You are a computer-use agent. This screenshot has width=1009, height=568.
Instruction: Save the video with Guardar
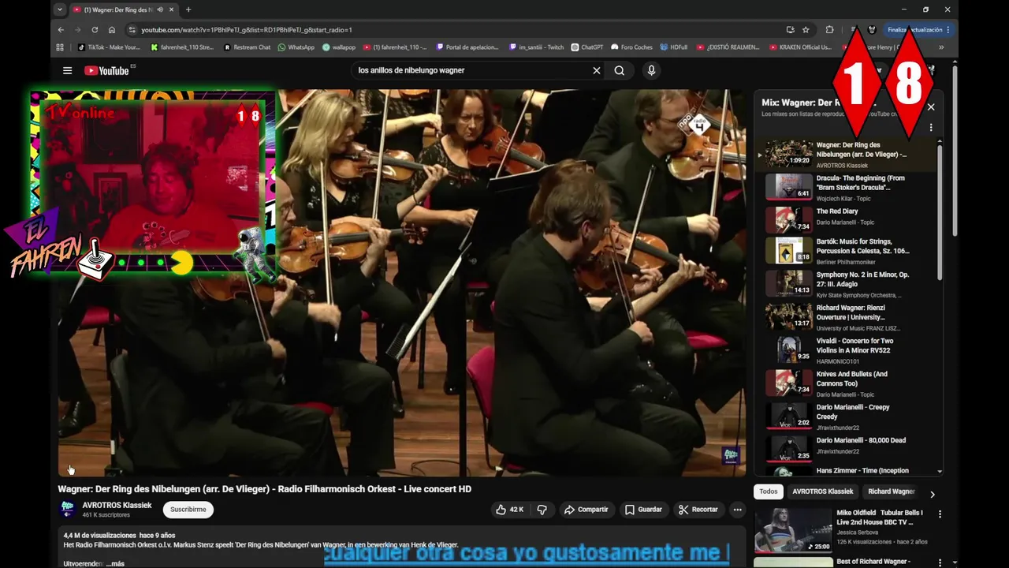pyautogui.click(x=643, y=510)
